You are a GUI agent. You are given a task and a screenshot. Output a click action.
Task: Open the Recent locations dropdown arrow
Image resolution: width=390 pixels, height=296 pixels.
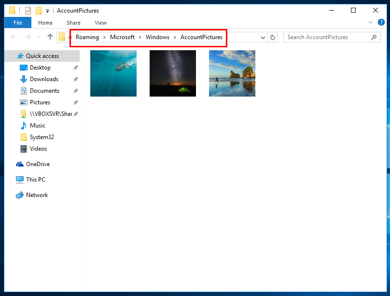pos(39,37)
